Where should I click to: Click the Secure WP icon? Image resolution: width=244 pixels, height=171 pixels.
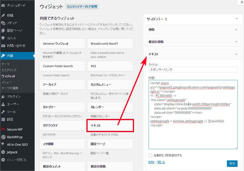pos(3,129)
